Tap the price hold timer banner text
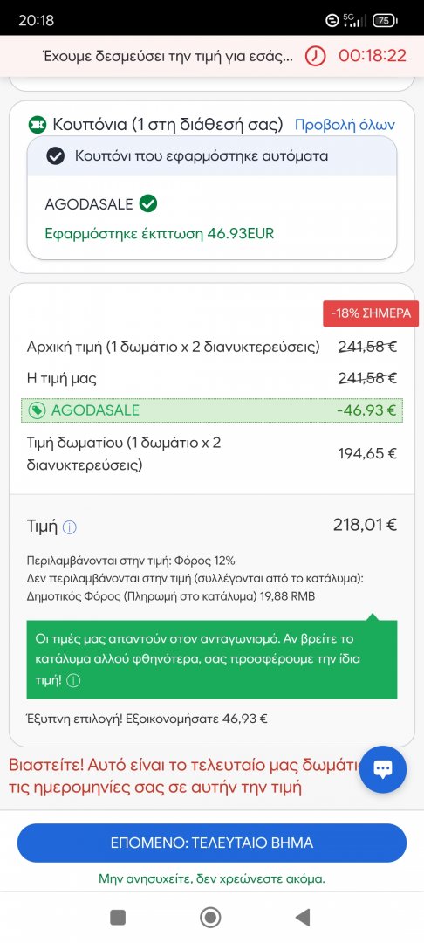 coord(168,57)
